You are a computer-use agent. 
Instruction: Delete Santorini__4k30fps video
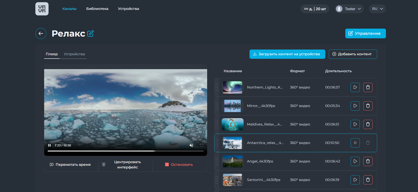[368, 180]
